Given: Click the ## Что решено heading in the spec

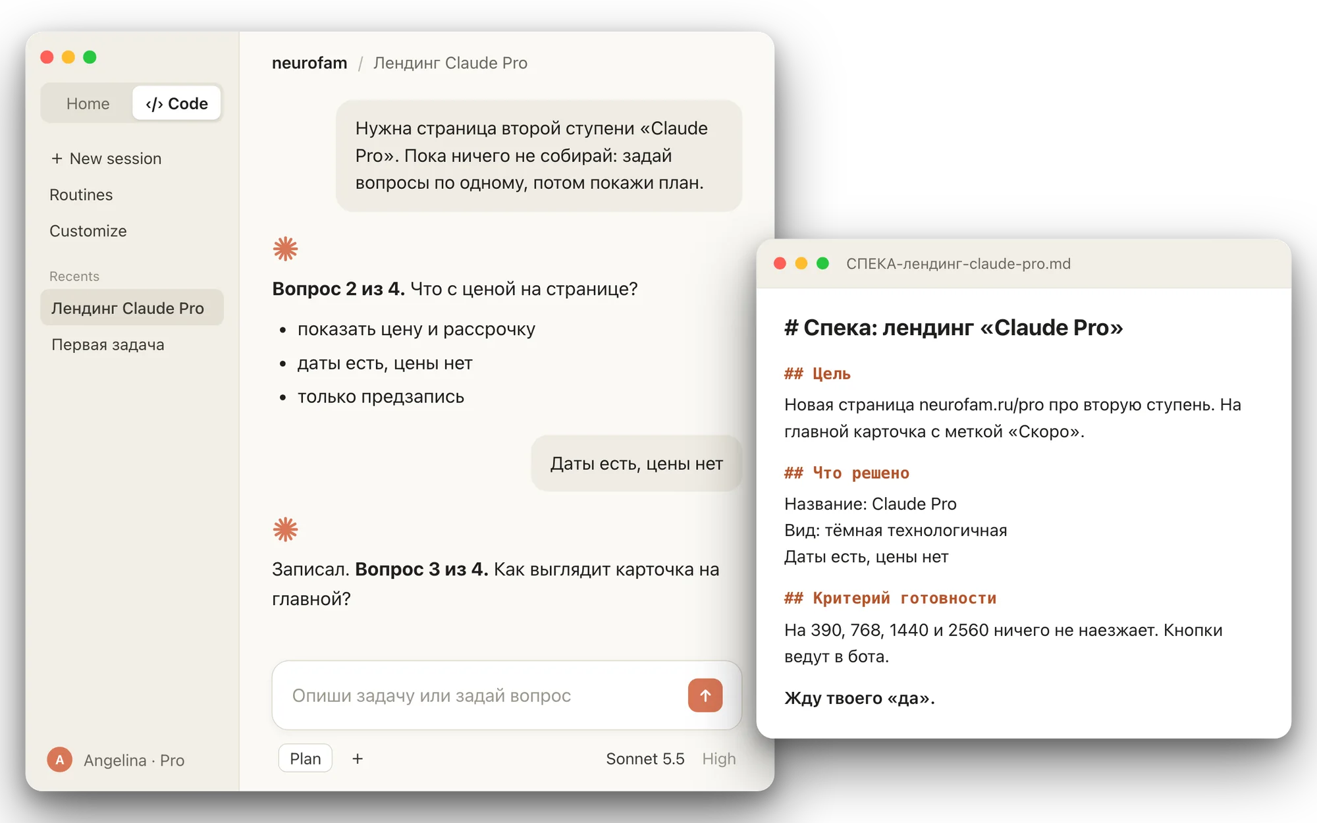Looking at the screenshot, I should [847, 473].
